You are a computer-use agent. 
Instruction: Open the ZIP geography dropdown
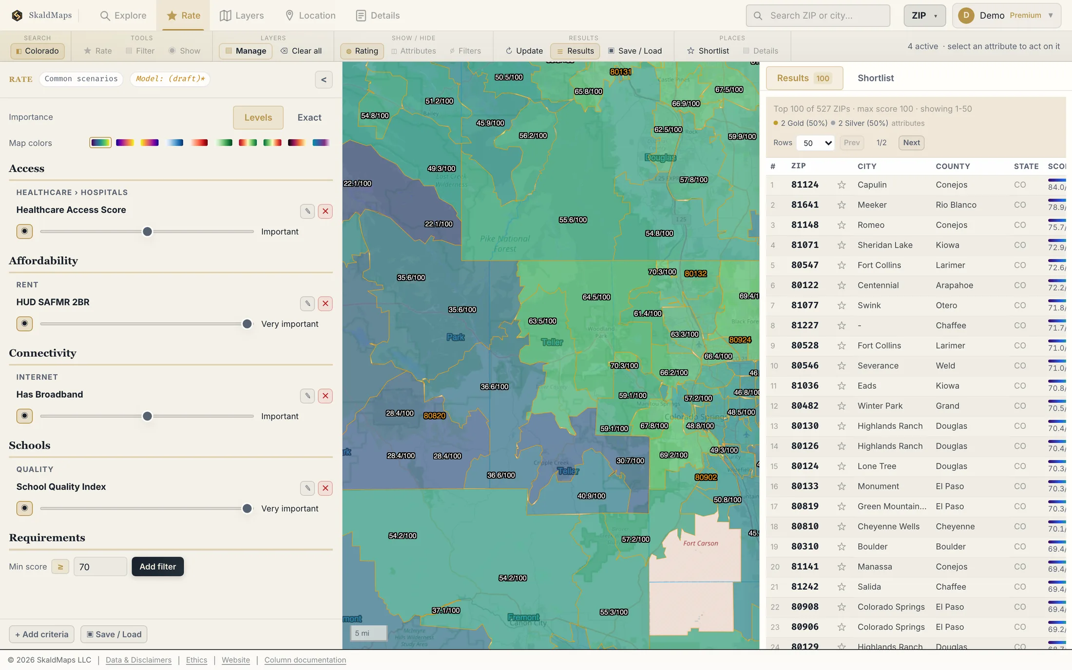click(x=924, y=16)
